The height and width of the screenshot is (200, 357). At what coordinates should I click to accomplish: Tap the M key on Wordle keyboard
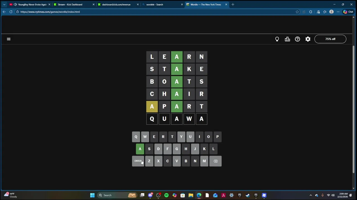(204, 161)
